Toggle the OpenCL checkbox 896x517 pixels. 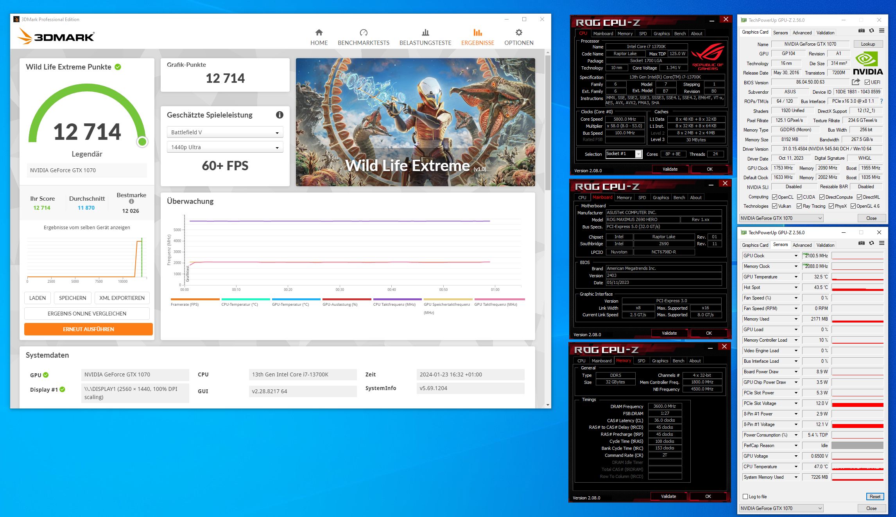774,197
